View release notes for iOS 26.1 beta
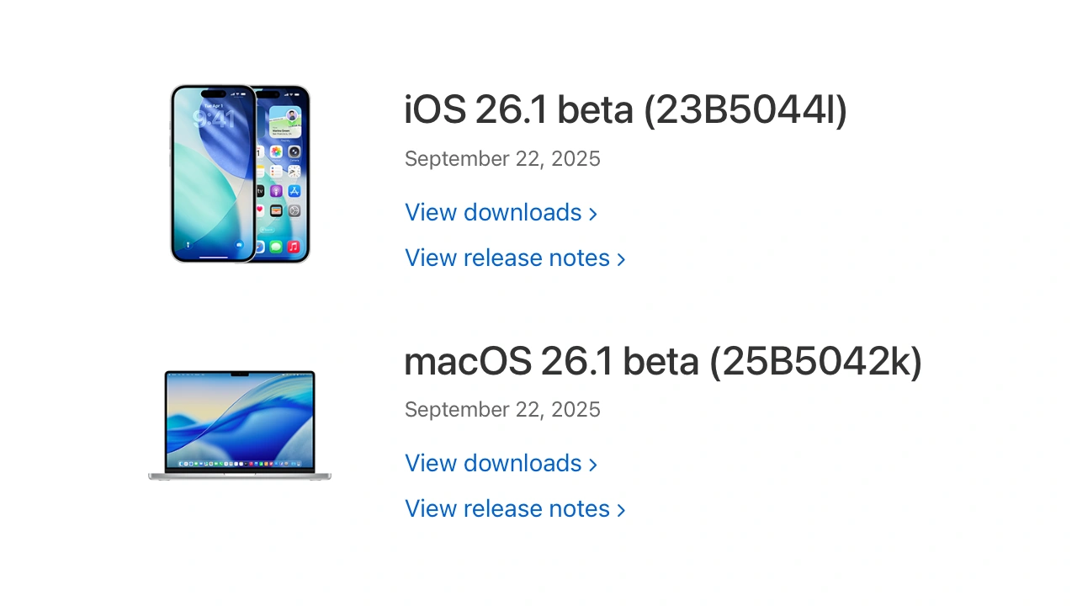This screenshot has width=1077, height=606. pyautogui.click(x=507, y=258)
